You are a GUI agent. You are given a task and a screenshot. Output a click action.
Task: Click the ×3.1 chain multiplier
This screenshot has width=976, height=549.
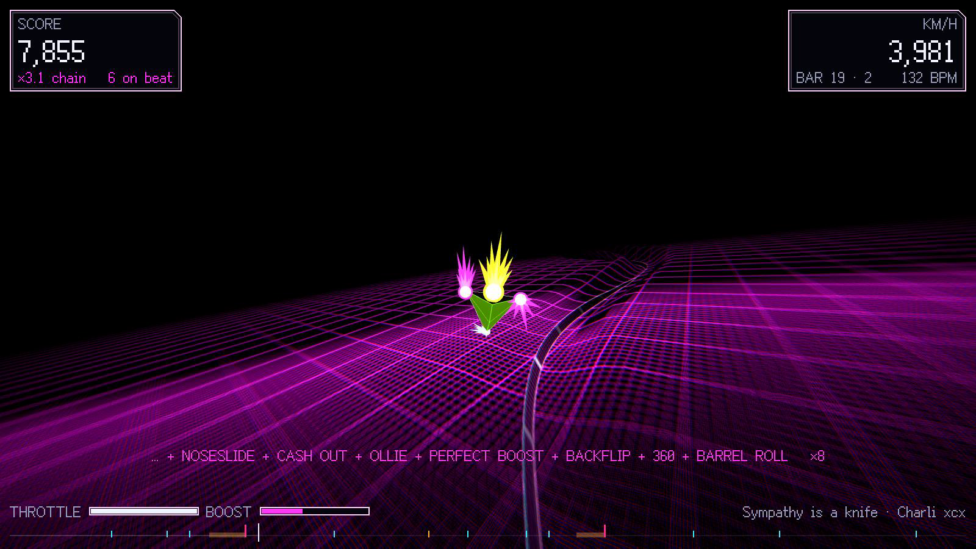pos(52,78)
